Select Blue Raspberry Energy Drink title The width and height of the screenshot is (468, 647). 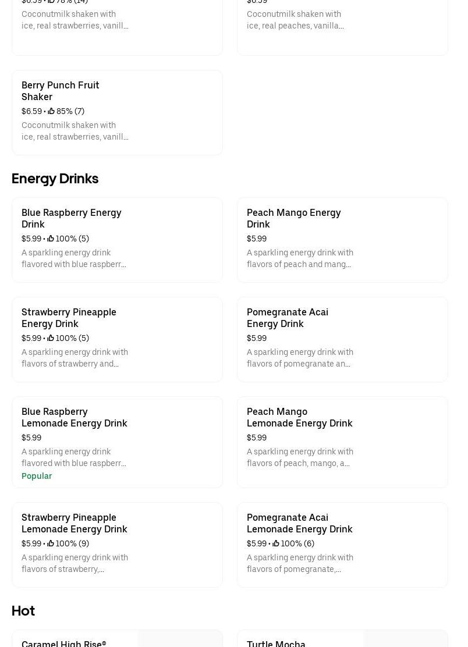[71, 218]
